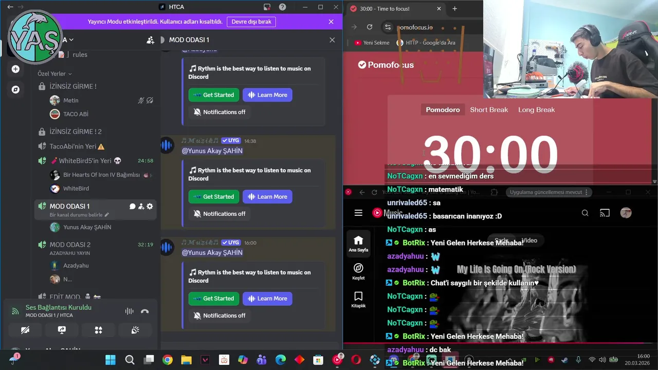
Task: Open the Discord soundboard icon
Action: tap(135, 330)
